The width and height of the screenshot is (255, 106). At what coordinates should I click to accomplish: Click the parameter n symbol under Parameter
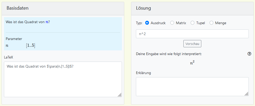[7, 45]
